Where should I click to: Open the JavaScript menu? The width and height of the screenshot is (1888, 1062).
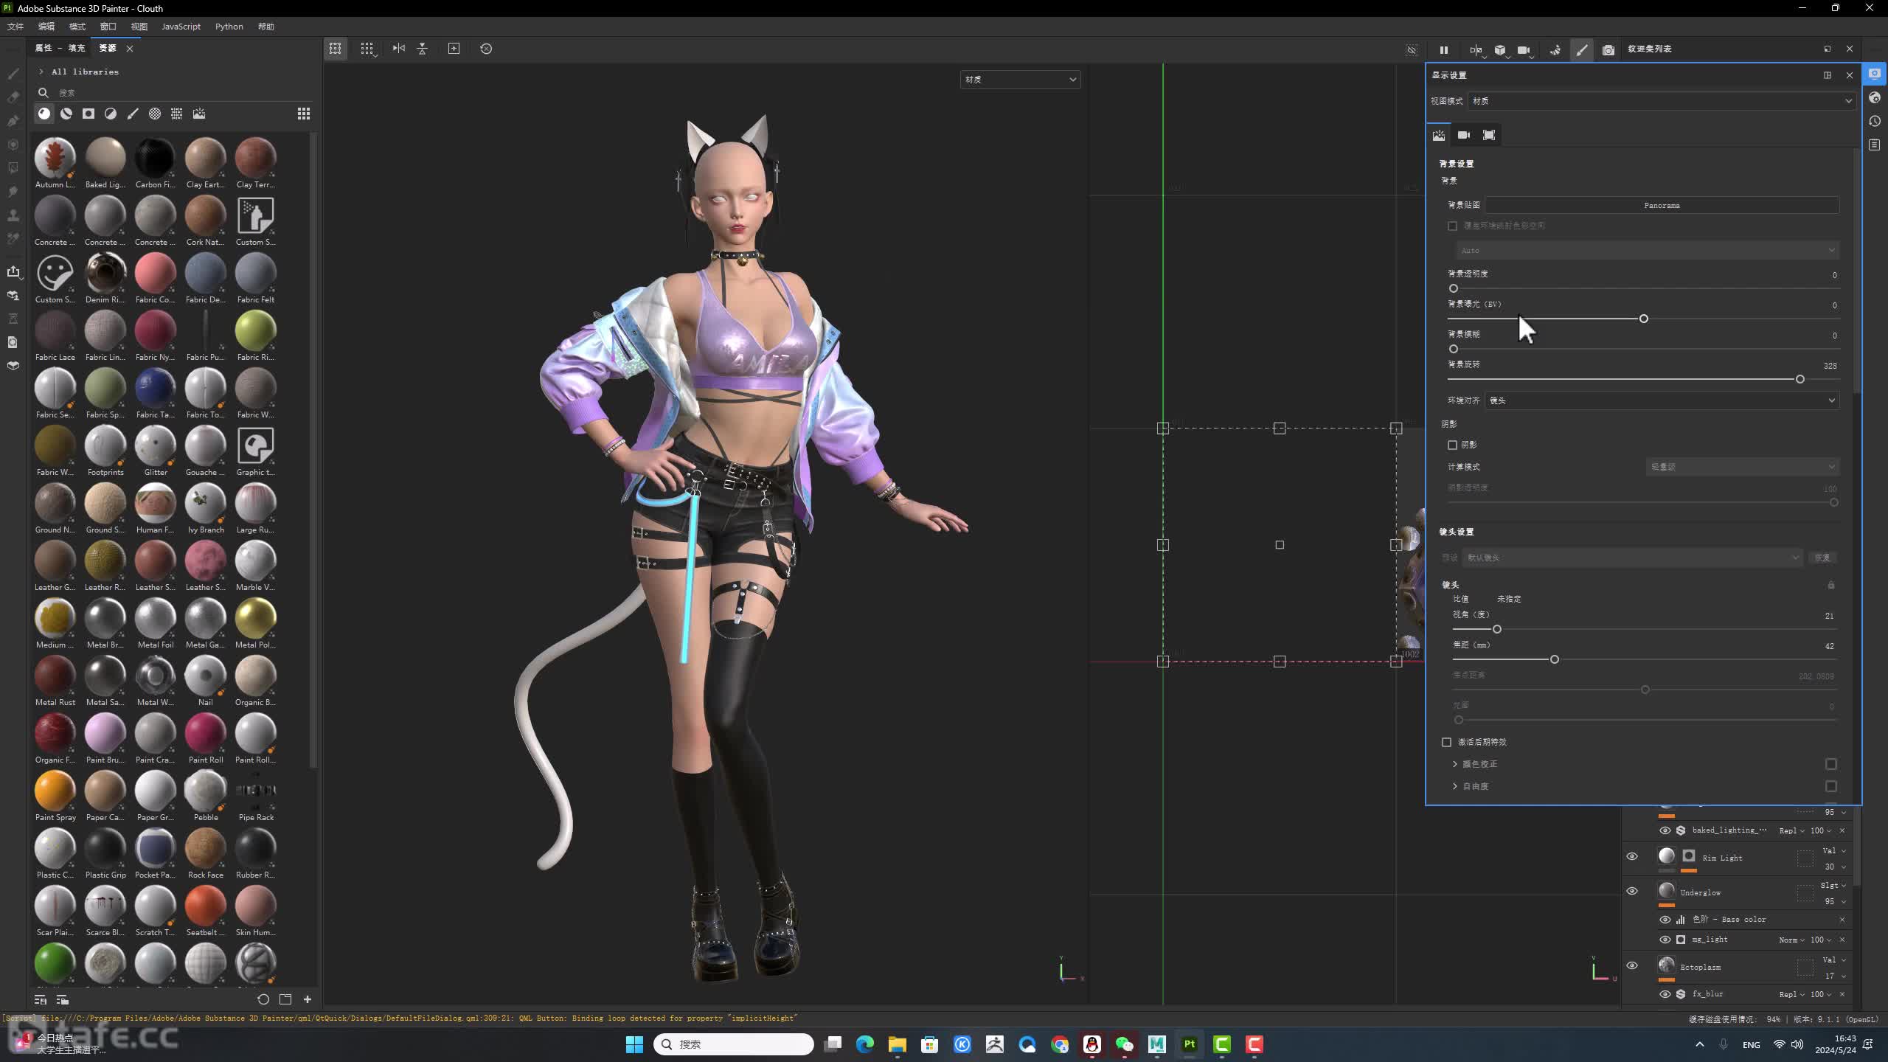click(x=181, y=27)
